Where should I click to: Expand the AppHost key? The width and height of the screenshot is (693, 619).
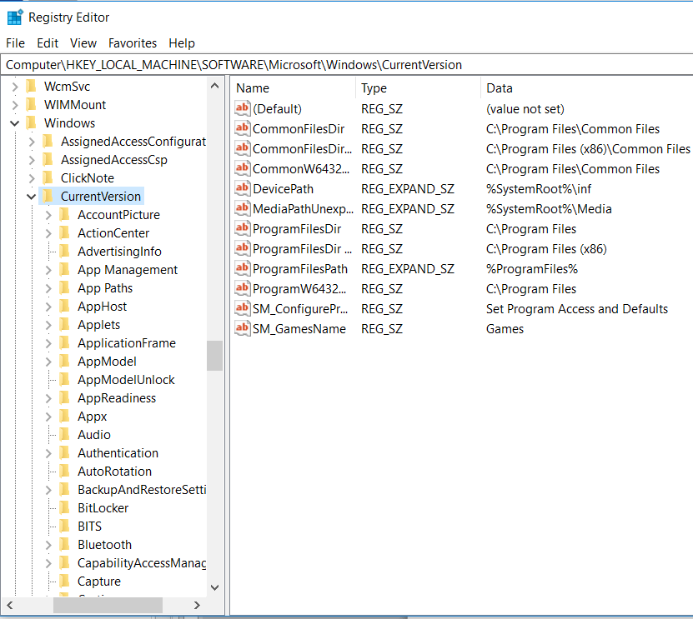pos(48,307)
